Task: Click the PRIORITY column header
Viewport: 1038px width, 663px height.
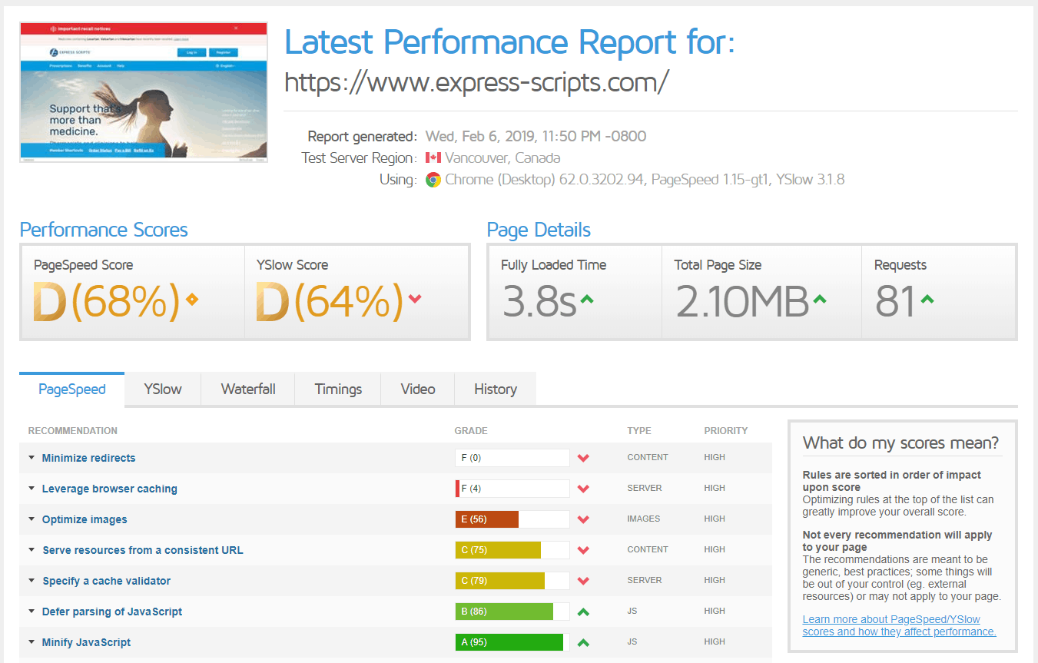Action: tap(726, 431)
